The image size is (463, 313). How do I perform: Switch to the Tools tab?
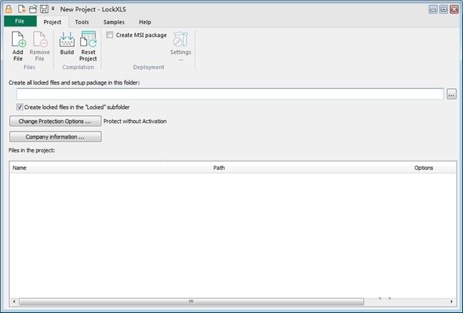point(82,22)
